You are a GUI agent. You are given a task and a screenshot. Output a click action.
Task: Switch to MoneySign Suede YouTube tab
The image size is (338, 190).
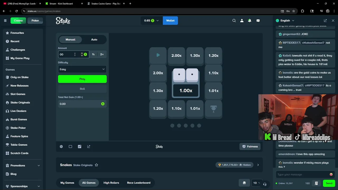coord(21,4)
